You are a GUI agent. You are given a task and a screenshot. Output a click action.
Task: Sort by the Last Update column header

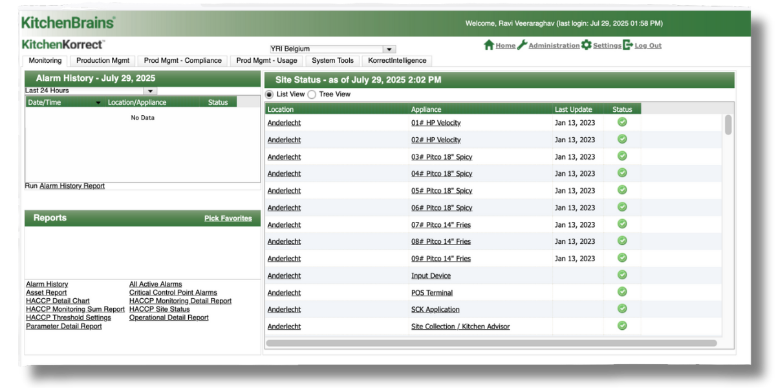(578, 109)
